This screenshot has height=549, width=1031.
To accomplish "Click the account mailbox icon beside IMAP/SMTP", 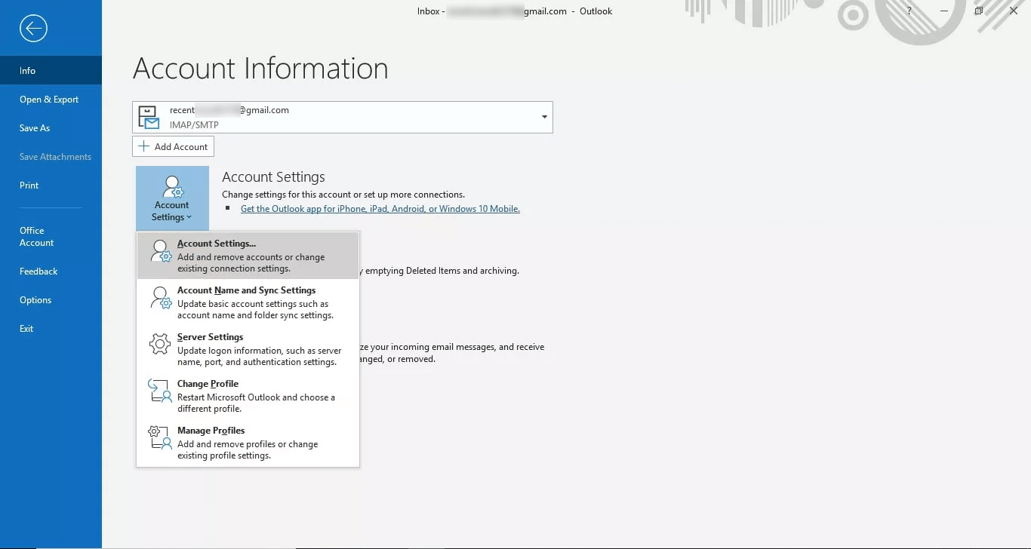I will (x=149, y=118).
